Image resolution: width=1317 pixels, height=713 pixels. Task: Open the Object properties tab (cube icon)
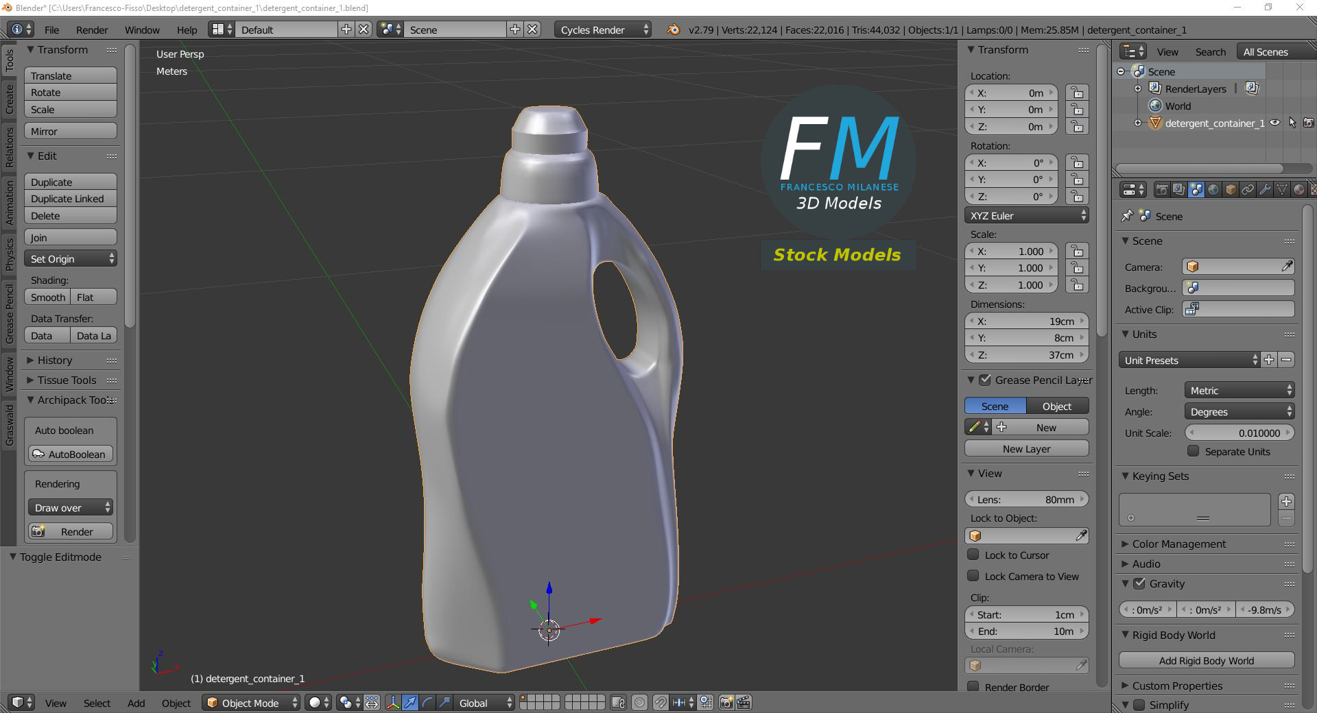click(x=1231, y=190)
